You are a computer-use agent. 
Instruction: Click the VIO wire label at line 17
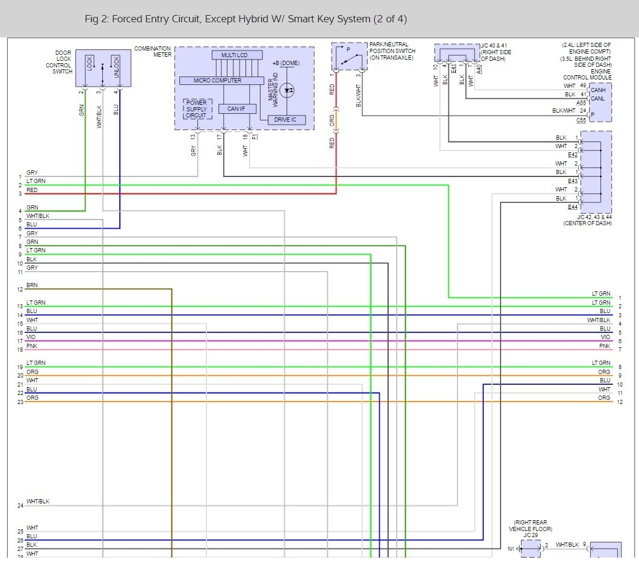[31, 337]
